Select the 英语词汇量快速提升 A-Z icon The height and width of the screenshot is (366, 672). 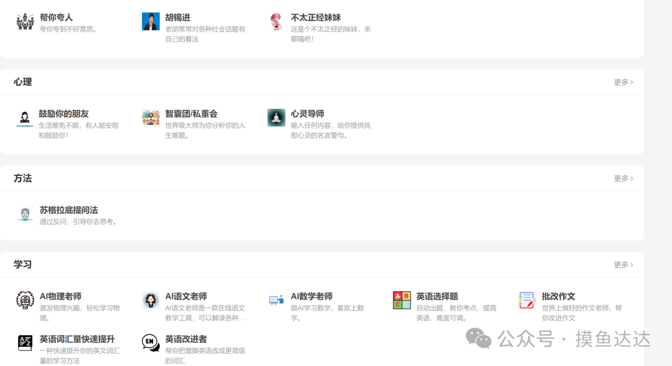click(25, 342)
